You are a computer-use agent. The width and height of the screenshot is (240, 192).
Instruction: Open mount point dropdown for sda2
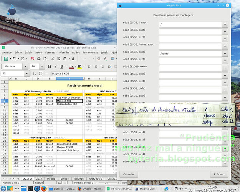tap(225, 32)
